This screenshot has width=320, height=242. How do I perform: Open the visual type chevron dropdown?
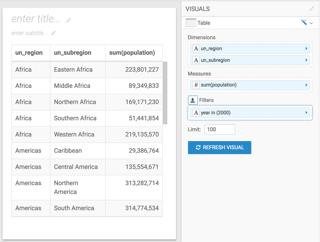[311, 23]
